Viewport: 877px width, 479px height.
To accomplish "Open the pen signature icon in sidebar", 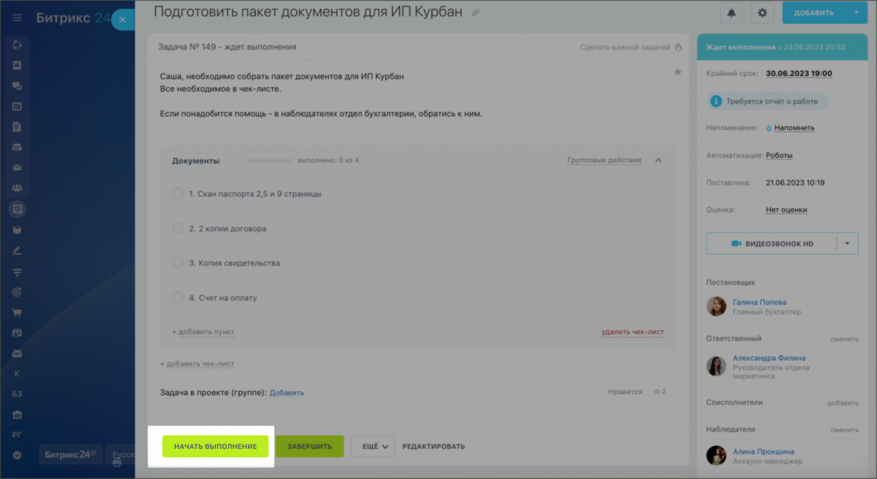I will point(17,250).
